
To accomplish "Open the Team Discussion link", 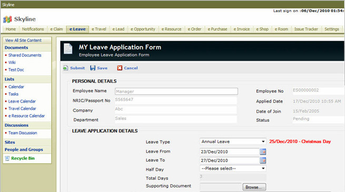I will coord(23,133).
